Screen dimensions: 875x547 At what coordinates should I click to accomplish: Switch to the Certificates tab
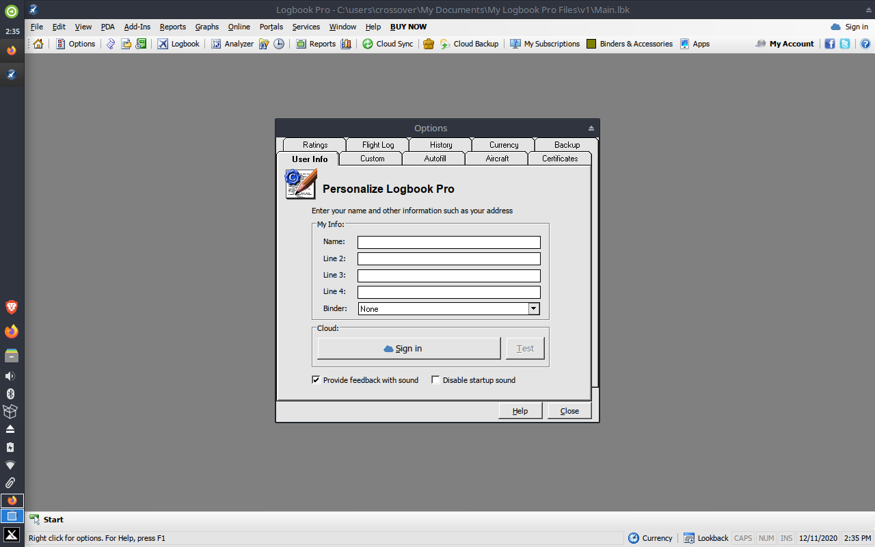(560, 159)
